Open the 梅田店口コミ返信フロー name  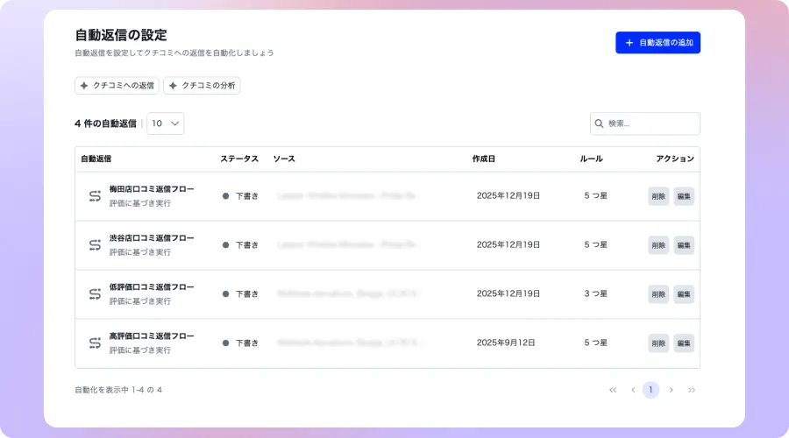tap(152, 189)
